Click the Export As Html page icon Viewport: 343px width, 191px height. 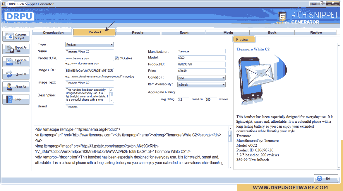[9, 62]
